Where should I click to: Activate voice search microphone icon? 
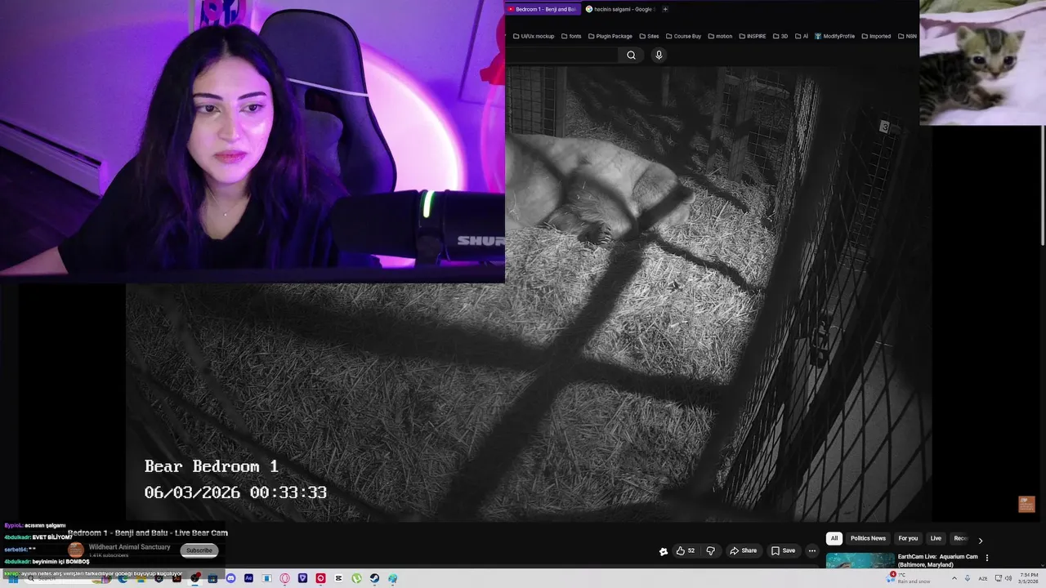point(659,55)
